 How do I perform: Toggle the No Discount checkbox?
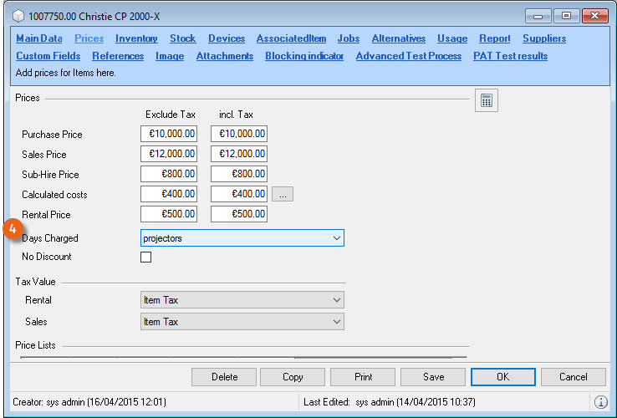click(x=146, y=257)
